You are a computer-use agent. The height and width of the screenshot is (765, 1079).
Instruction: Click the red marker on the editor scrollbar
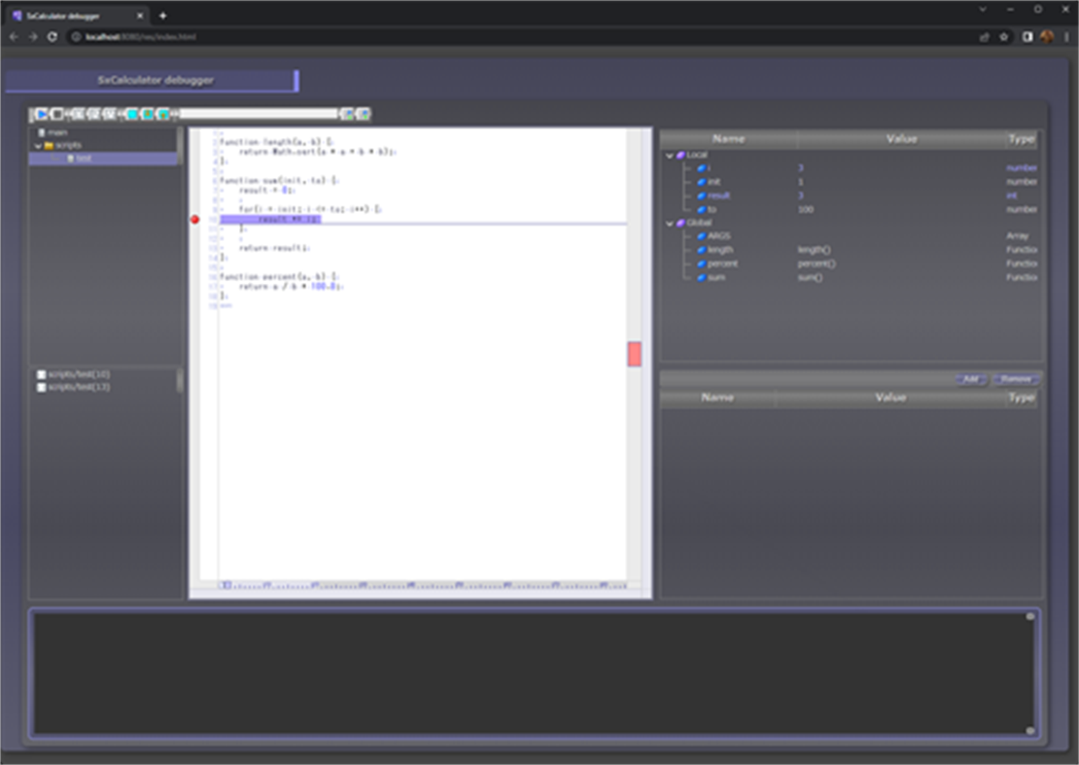click(x=636, y=354)
